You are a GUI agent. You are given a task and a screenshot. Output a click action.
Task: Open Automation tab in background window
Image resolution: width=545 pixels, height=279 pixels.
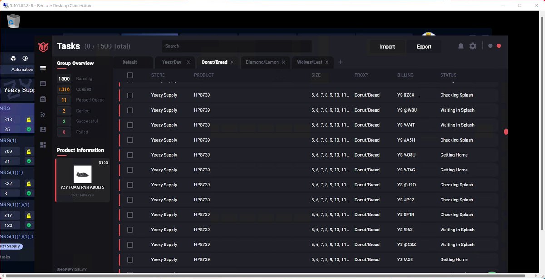[22, 69]
